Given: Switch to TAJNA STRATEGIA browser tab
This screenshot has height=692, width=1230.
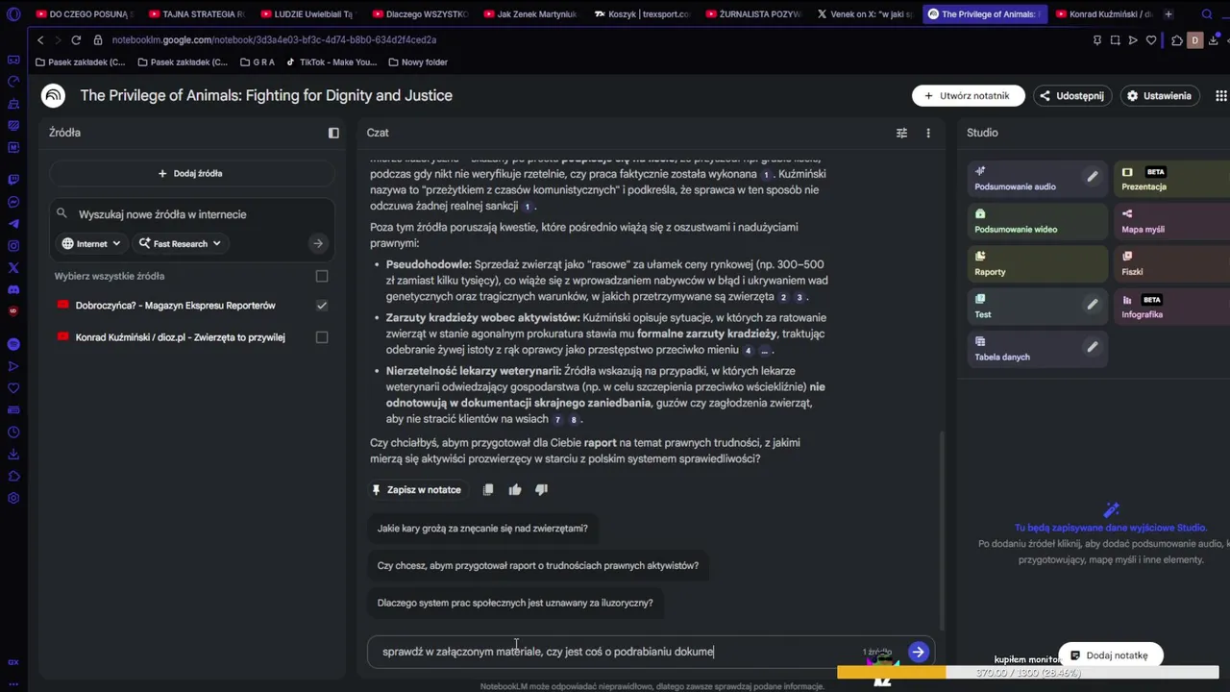Looking at the screenshot, I should tap(197, 14).
